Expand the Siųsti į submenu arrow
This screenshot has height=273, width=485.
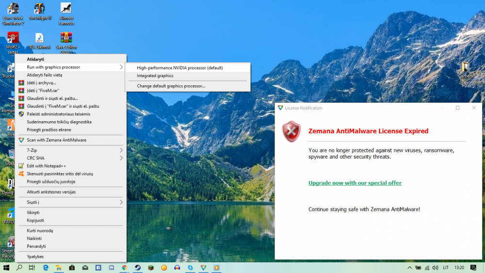click(121, 202)
